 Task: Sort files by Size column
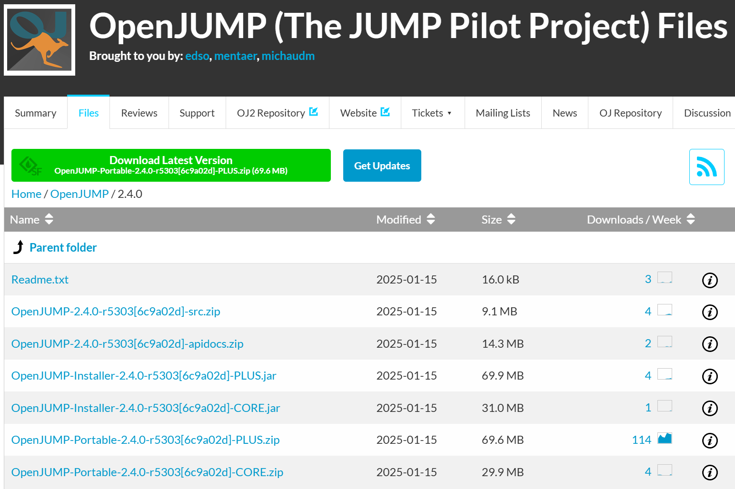[x=511, y=219]
